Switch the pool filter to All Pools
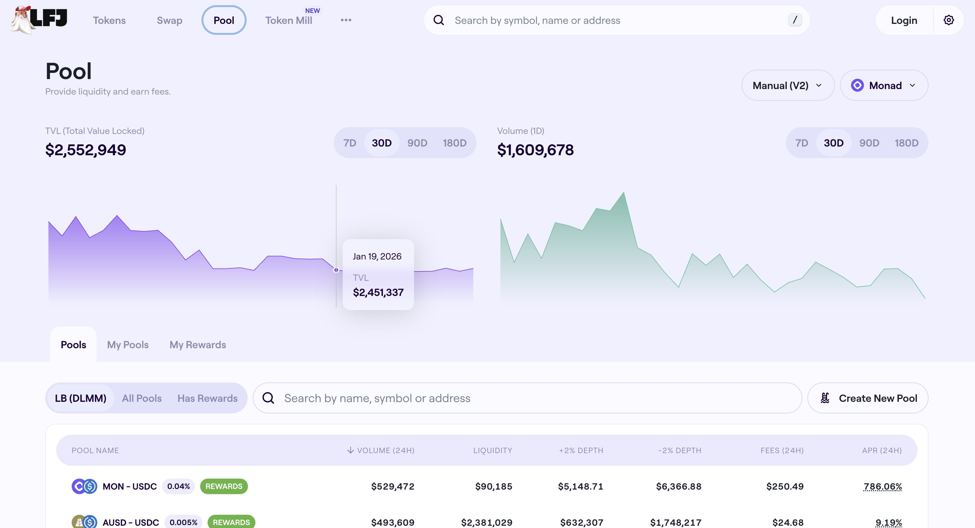This screenshot has width=975, height=528. (x=141, y=398)
